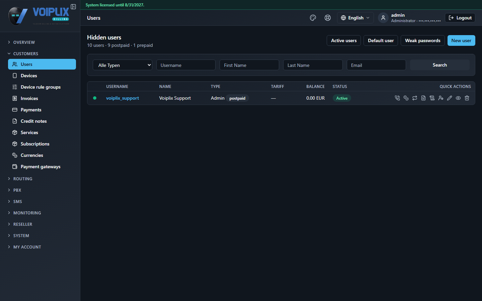482x301 pixels.
Task: Edit voiplix_support with the pencil icon
Action: click(x=450, y=98)
